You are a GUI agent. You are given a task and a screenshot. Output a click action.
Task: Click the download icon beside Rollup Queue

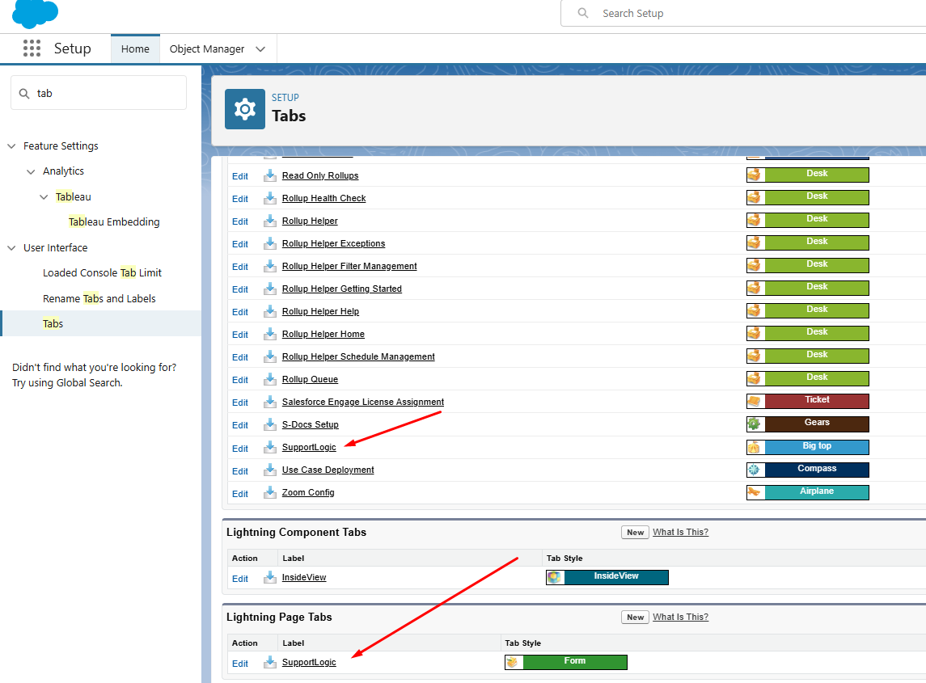pyautogui.click(x=270, y=379)
